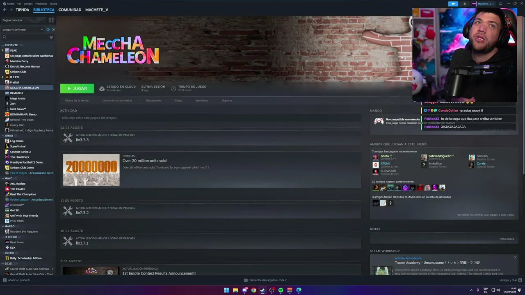
Task: Select Beat Saber game icon
Action: coord(7,242)
